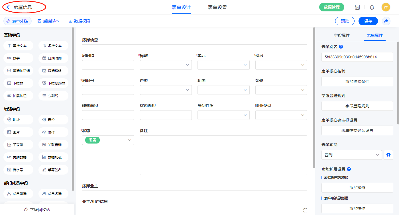Click the back arrow beside 房屋信息

(x=8, y=7)
